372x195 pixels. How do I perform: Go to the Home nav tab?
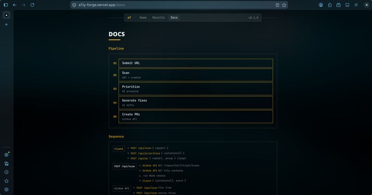(143, 18)
